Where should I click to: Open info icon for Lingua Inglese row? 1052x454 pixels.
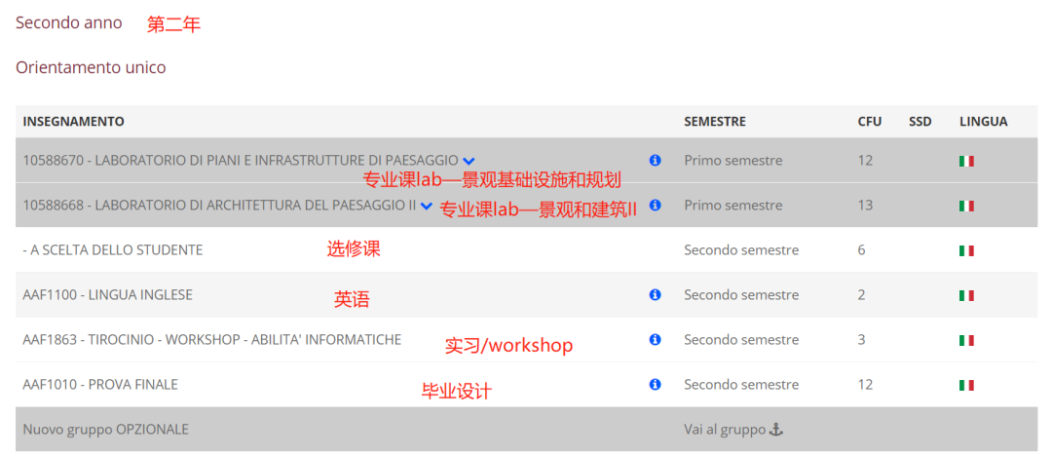[656, 294]
